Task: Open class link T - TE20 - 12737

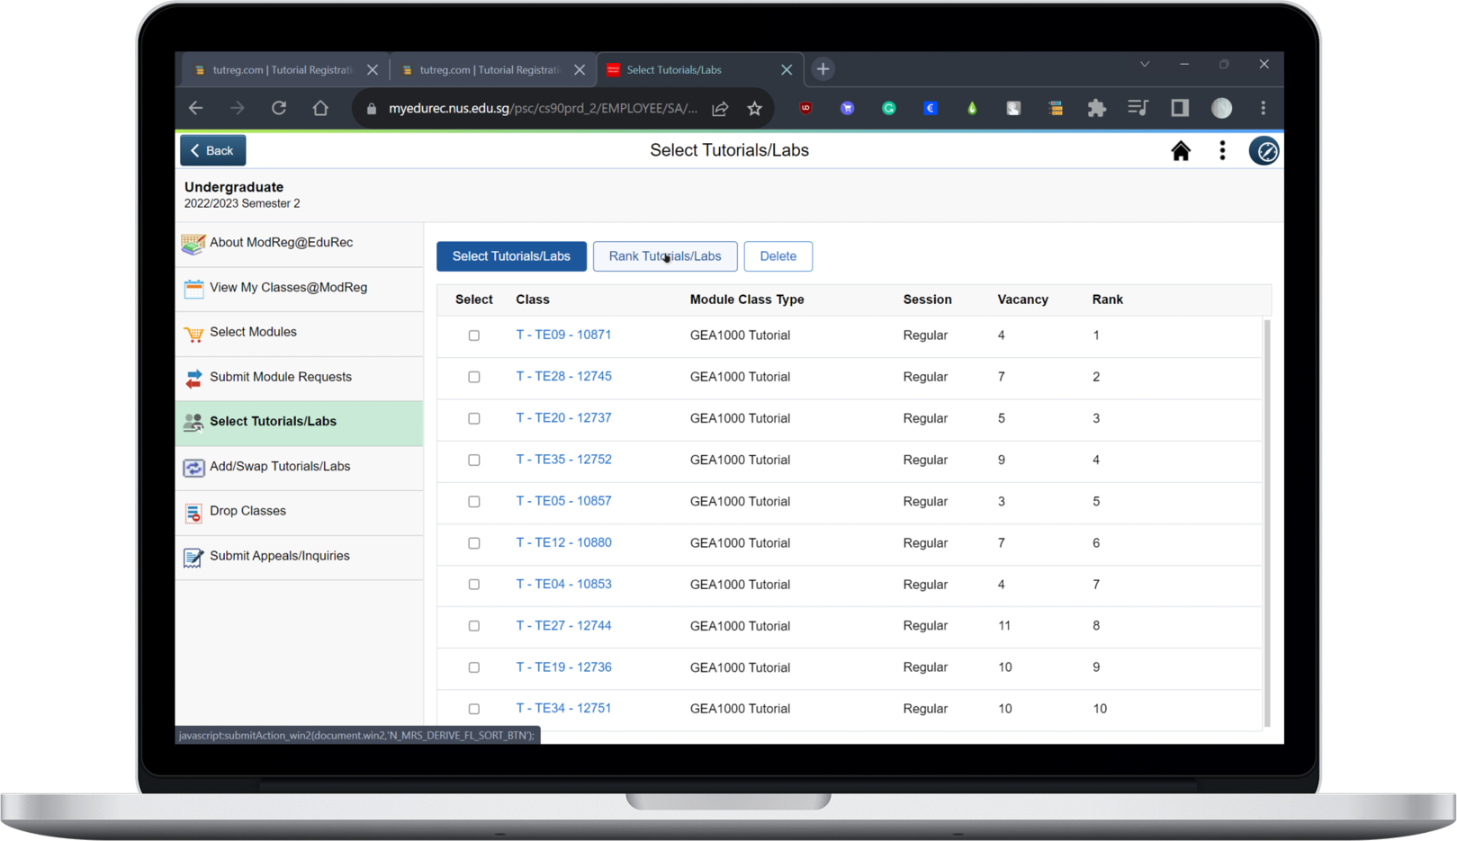Action: (x=563, y=418)
